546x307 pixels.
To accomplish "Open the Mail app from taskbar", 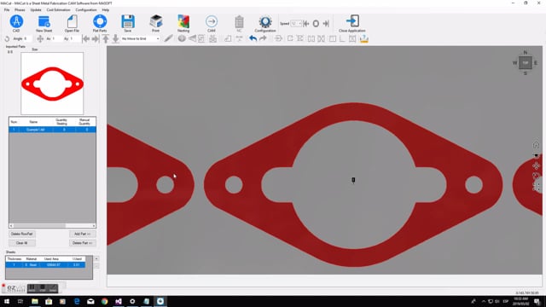I will (x=90, y=301).
